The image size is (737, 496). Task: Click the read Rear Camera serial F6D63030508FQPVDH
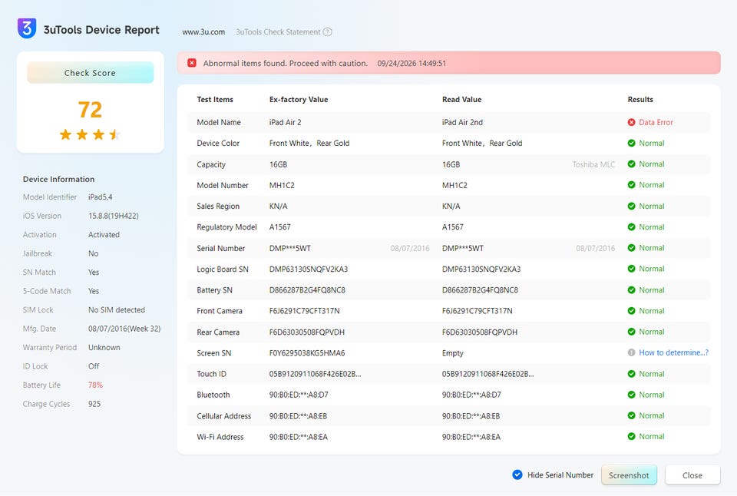[x=479, y=332]
